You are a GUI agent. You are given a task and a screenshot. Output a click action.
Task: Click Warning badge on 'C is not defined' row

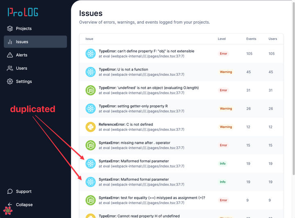(x=226, y=127)
